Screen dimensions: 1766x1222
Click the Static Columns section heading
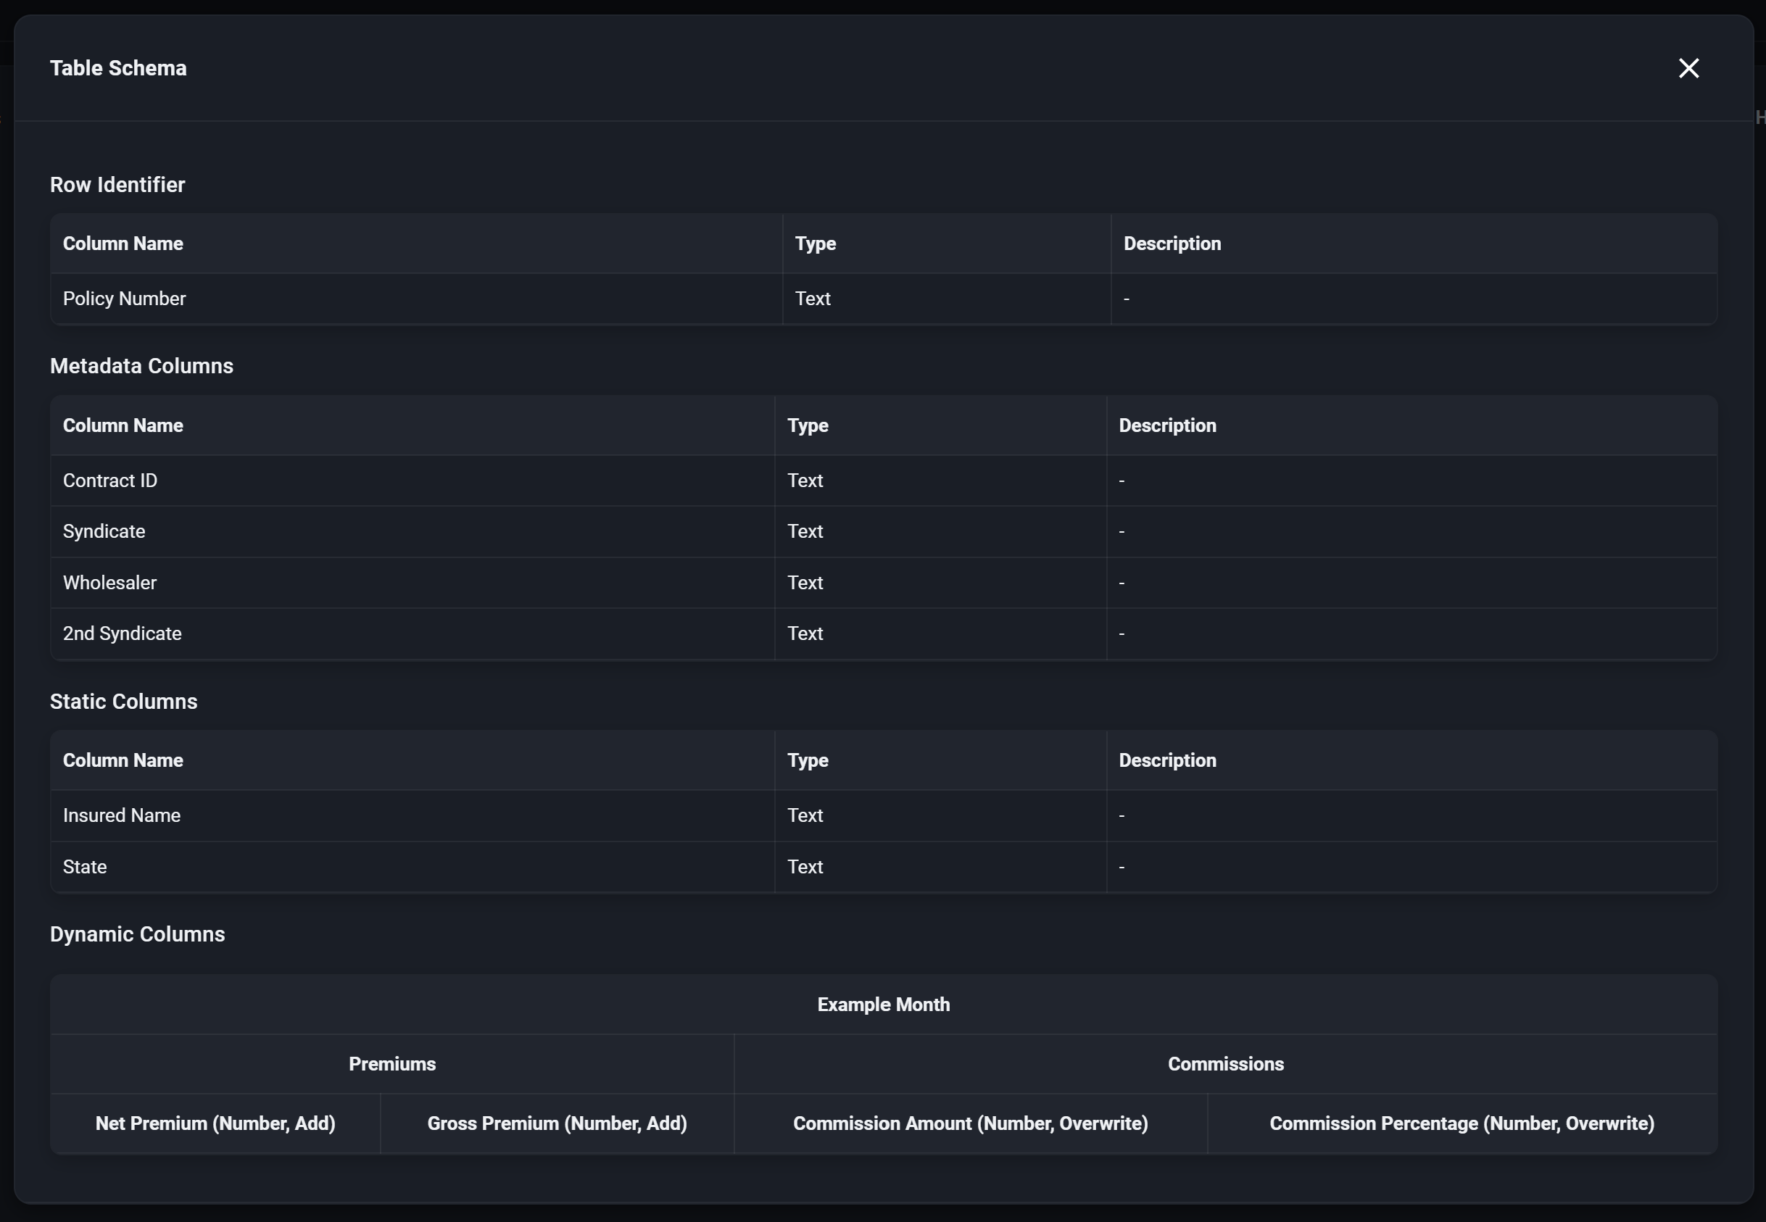click(123, 701)
